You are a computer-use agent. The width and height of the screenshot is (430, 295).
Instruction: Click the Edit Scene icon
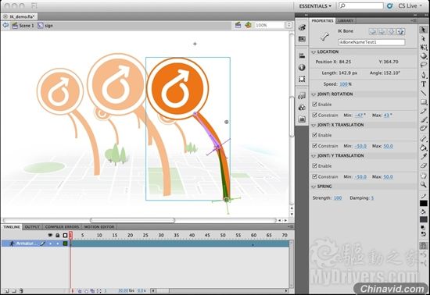238,25
